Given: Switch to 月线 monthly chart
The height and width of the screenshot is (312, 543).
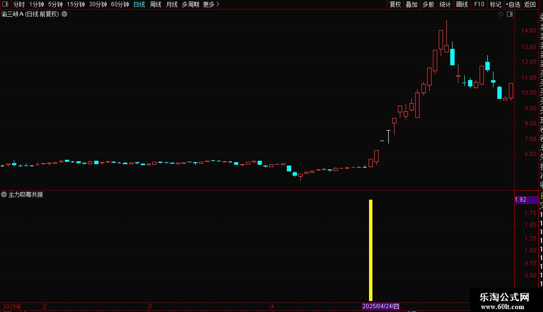Looking at the screenshot, I should point(172,4).
